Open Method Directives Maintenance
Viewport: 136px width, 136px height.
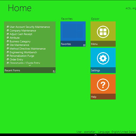27,49
